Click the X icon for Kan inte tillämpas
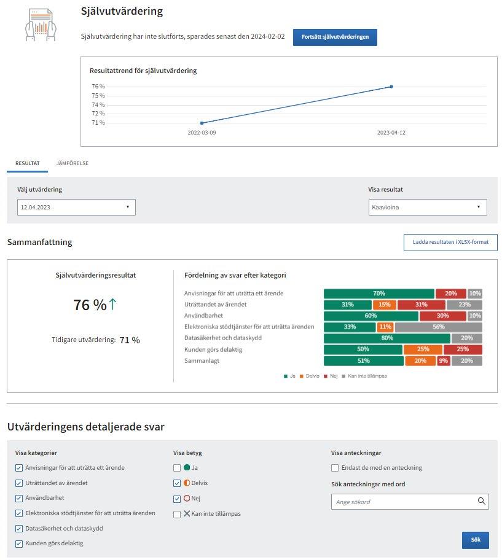502x560 pixels. pos(187,514)
